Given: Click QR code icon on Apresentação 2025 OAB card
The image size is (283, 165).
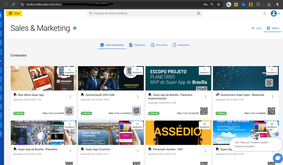Looking at the screenshot, I should pos(136,111).
